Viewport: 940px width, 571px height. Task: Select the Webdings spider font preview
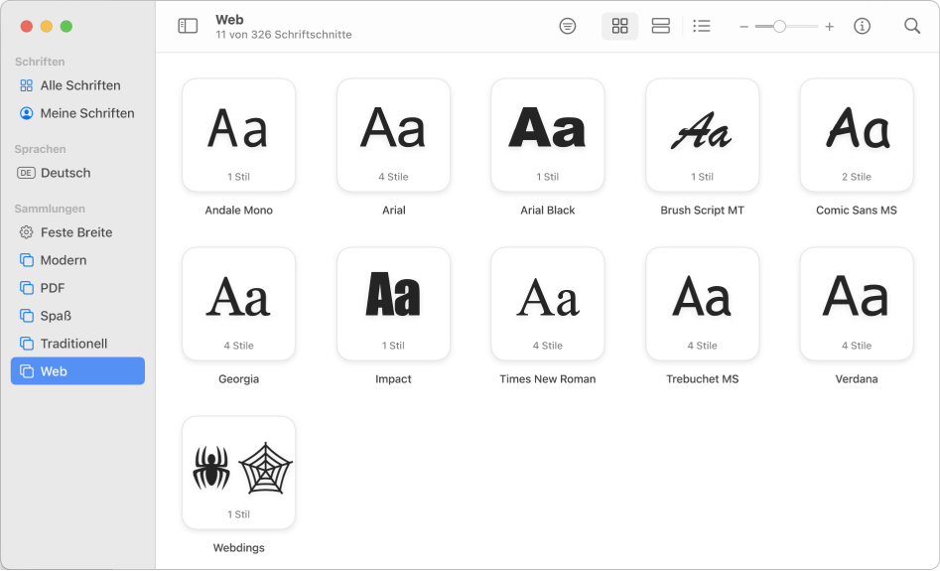[238, 473]
